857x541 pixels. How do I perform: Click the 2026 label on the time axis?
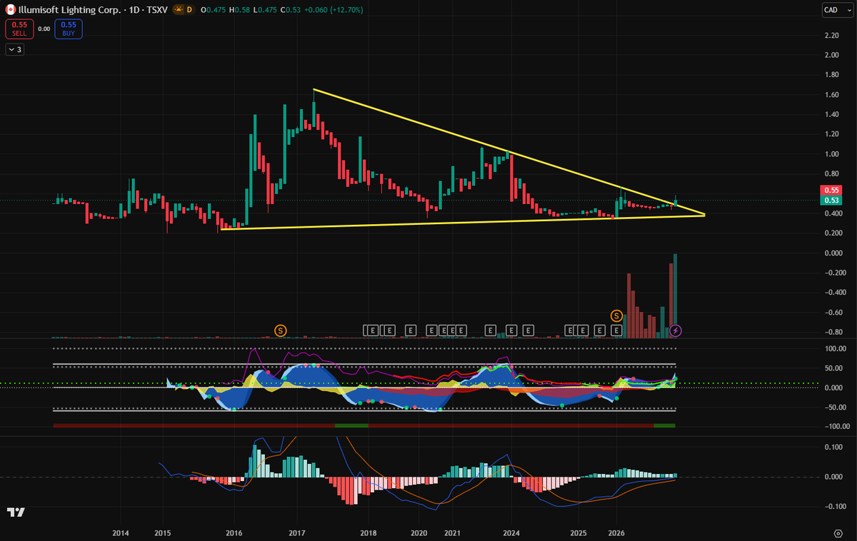pos(616,533)
